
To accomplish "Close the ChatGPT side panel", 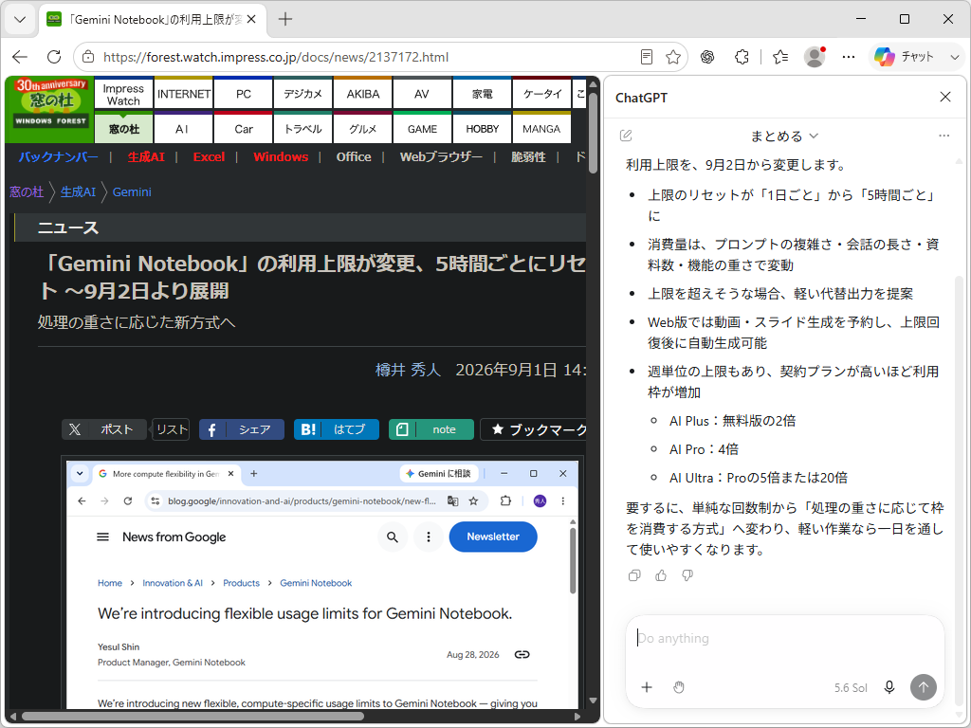I will [945, 98].
